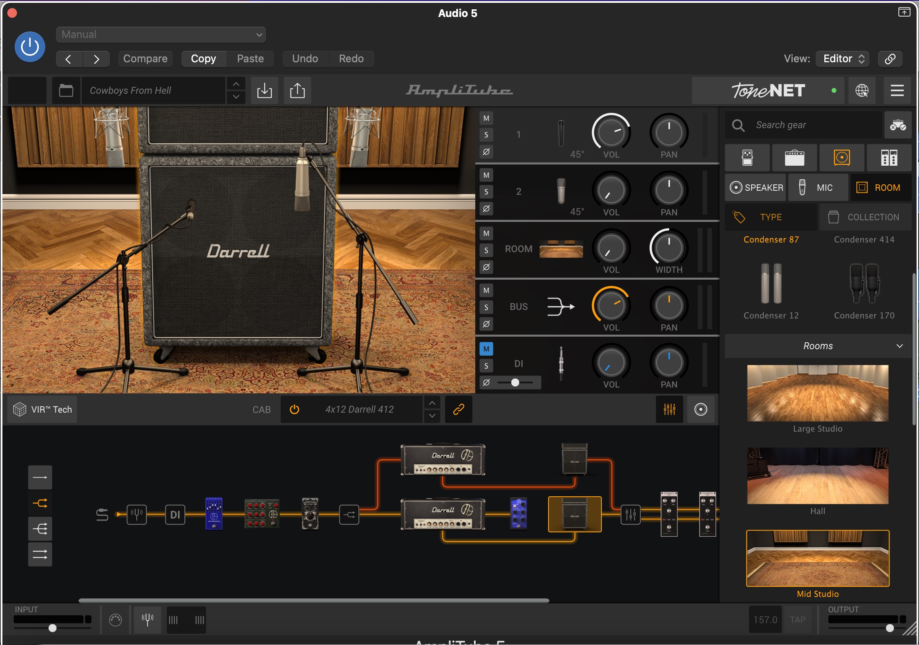Switch to the MIC tab
The image size is (919, 645).
click(818, 188)
